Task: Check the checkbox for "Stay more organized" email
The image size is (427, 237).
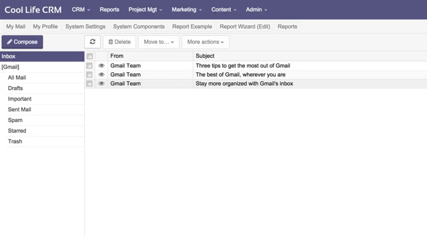Action: 90,83
